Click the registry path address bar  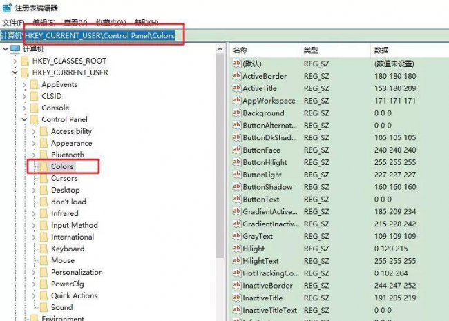(x=224, y=35)
